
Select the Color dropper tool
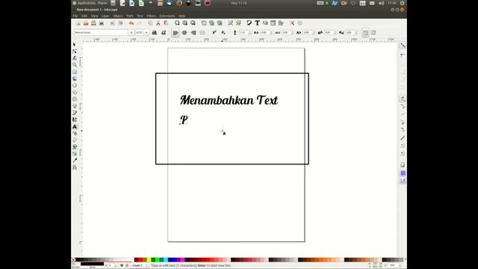75,161
